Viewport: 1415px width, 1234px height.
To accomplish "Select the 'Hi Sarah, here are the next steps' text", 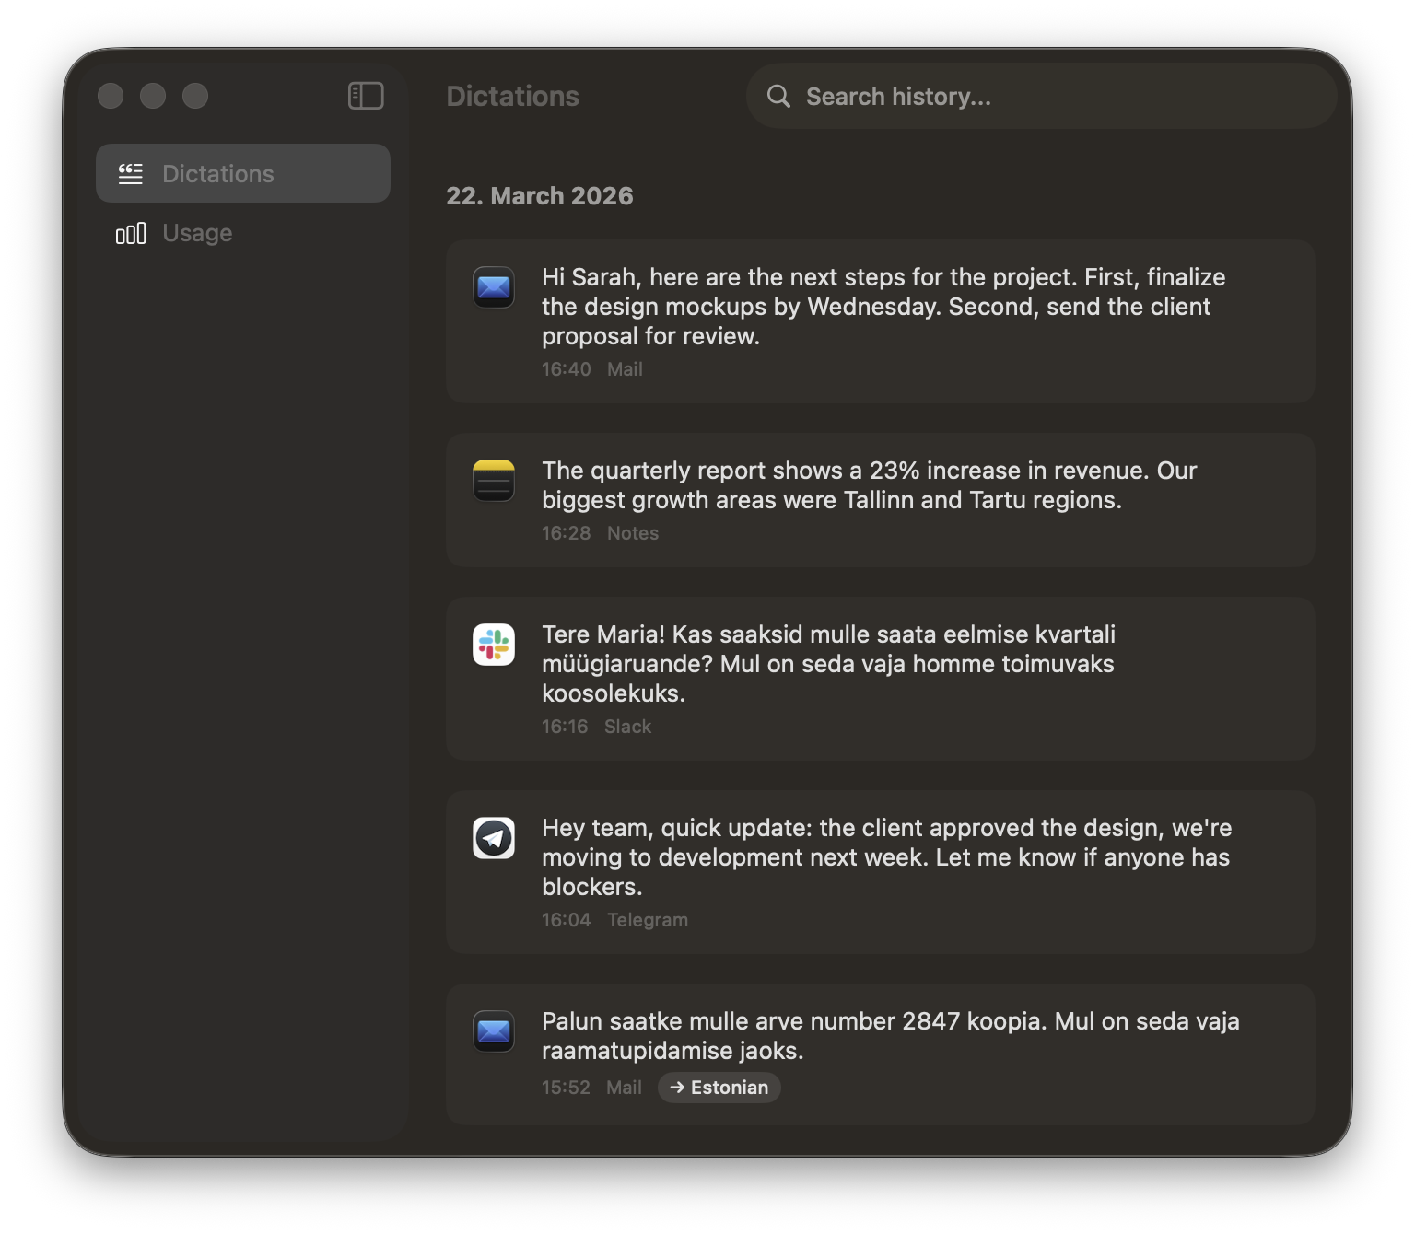I will (883, 307).
